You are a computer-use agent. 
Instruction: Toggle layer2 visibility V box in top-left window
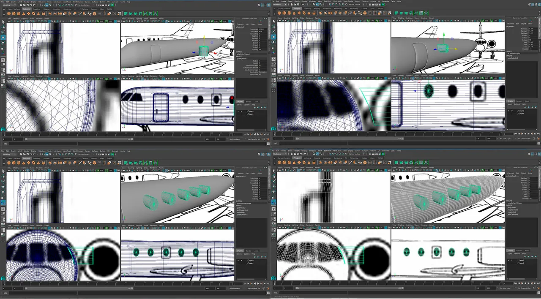238,111
